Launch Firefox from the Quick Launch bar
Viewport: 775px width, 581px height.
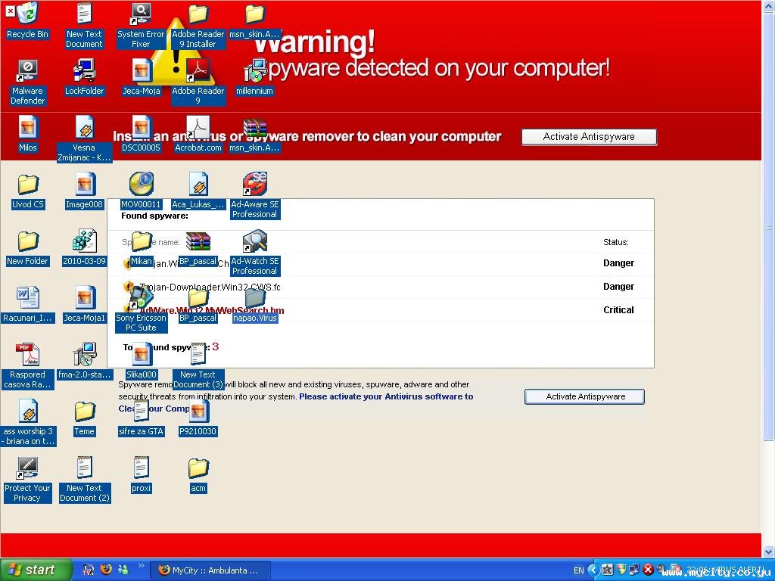[106, 570]
